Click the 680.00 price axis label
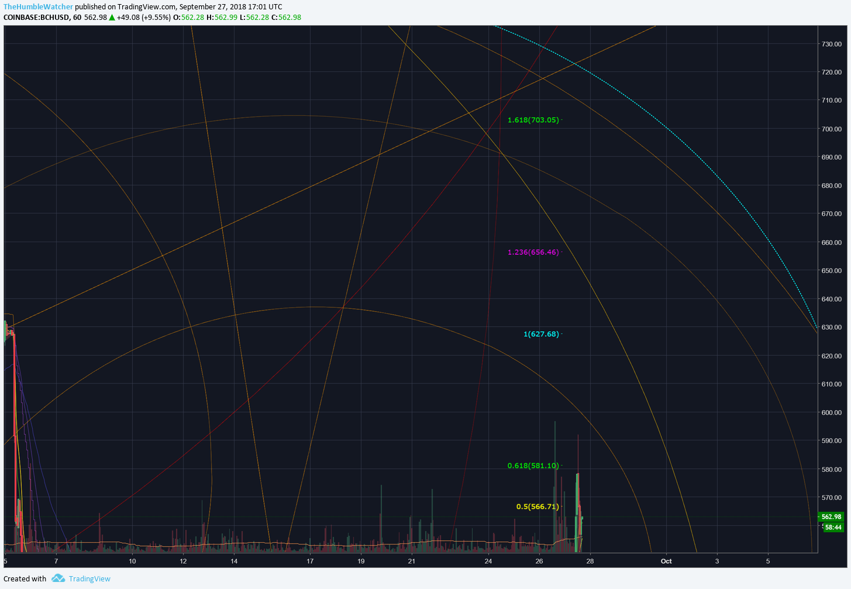This screenshot has height=589, width=851. click(832, 185)
